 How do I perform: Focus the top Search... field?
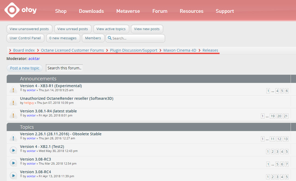(x=135, y=38)
